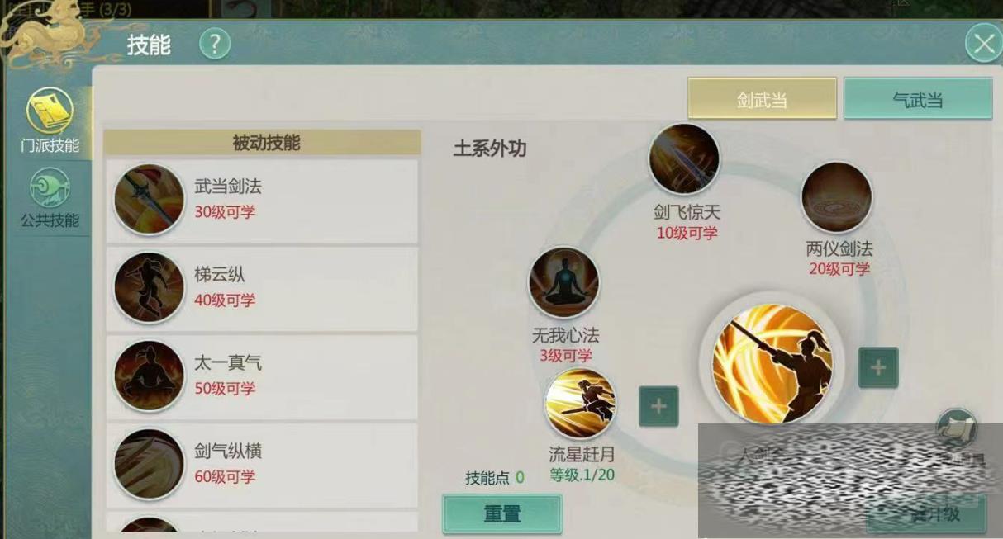Open the 无我心法 meditation skill icon
The image size is (1003, 539).
pyautogui.click(x=564, y=282)
